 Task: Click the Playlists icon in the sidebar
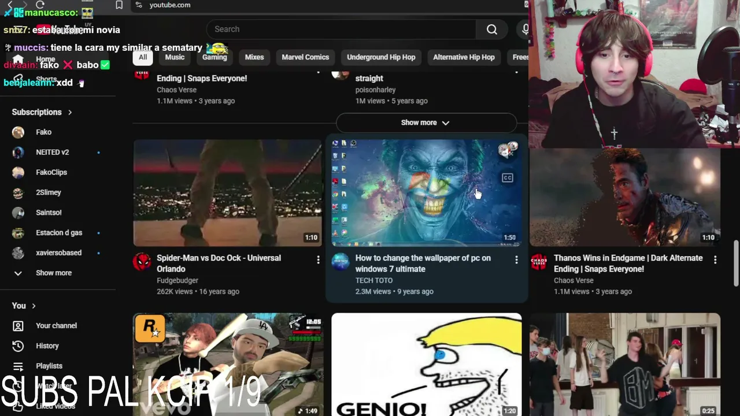(x=18, y=366)
